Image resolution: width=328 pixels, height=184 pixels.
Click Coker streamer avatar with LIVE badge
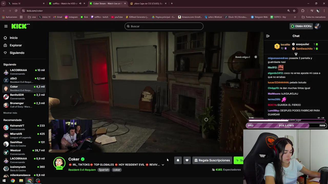coord(59,163)
